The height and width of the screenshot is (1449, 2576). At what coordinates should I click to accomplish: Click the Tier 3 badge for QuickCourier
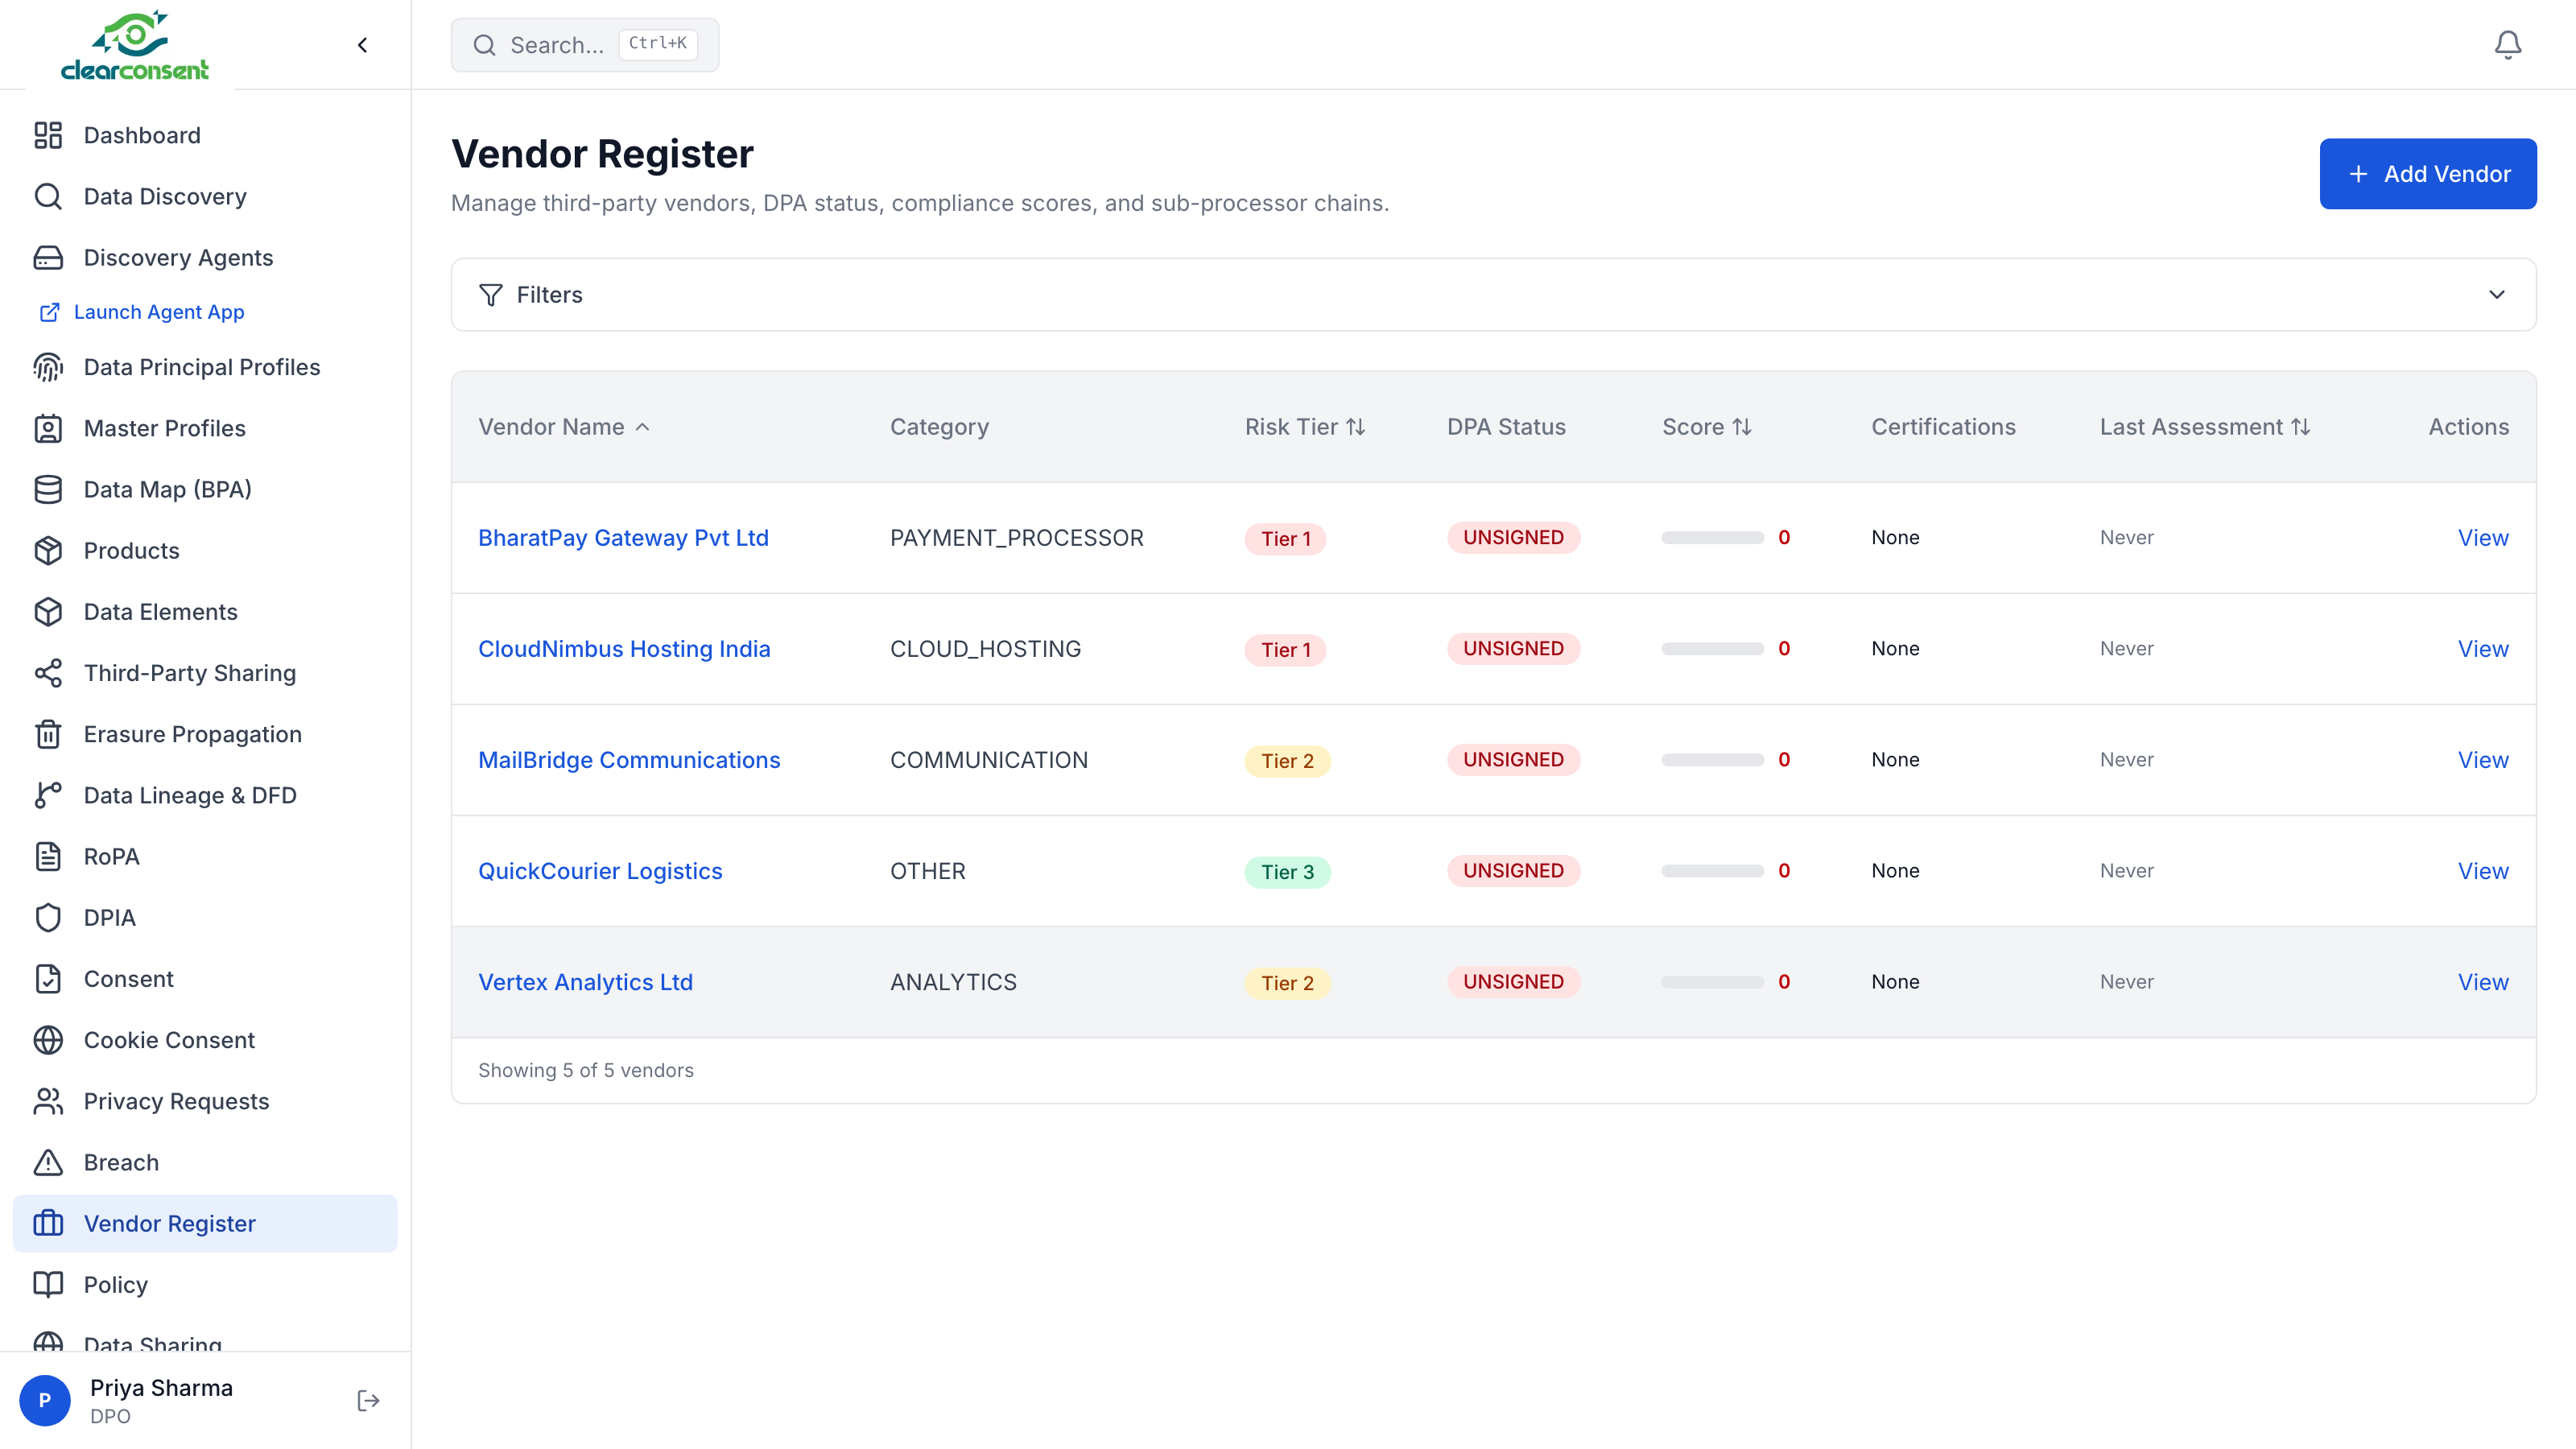[x=1287, y=872]
